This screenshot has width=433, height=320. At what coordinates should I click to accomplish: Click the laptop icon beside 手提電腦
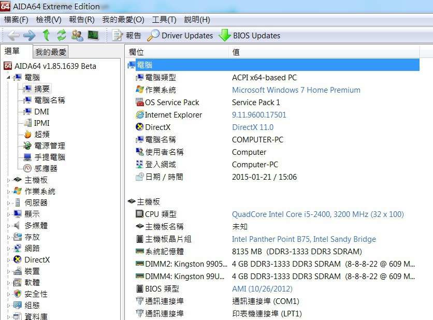[x=27, y=157]
